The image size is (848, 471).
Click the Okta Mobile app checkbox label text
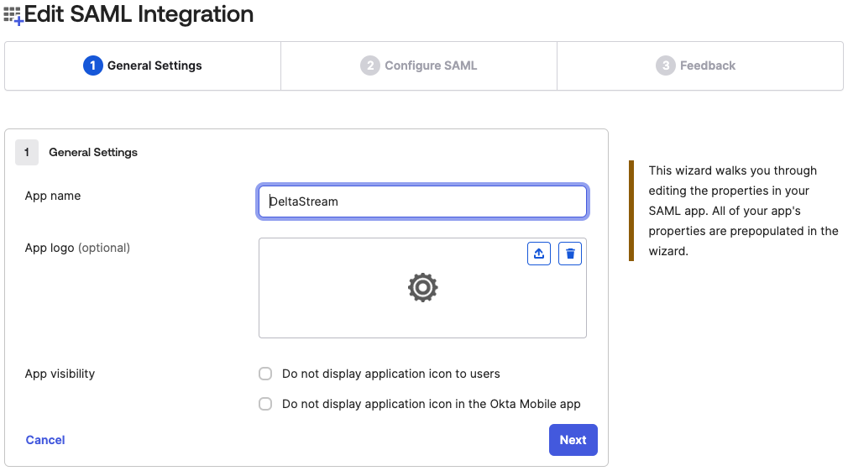click(x=431, y=404)
